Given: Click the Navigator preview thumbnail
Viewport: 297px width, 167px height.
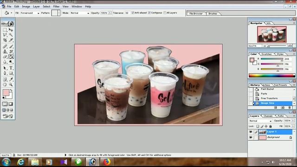Looking at the screenshot, I should [x=272, y=34].
